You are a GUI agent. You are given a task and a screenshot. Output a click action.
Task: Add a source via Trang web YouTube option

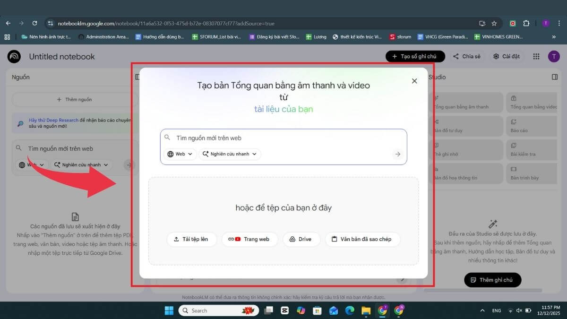[x=249, y=239]
